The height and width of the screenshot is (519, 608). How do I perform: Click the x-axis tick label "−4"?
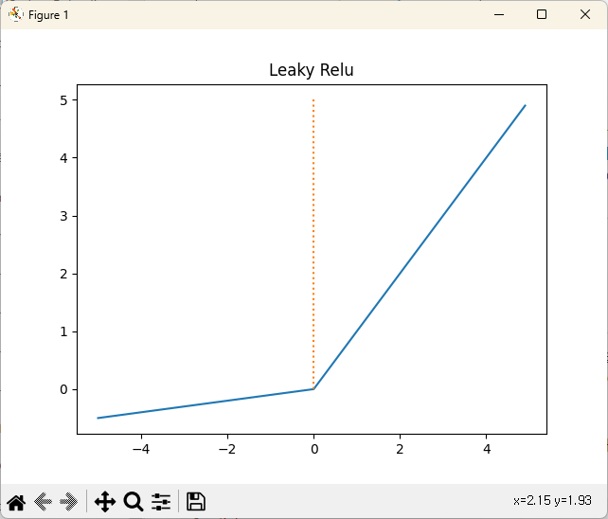[x=140, y=448]
